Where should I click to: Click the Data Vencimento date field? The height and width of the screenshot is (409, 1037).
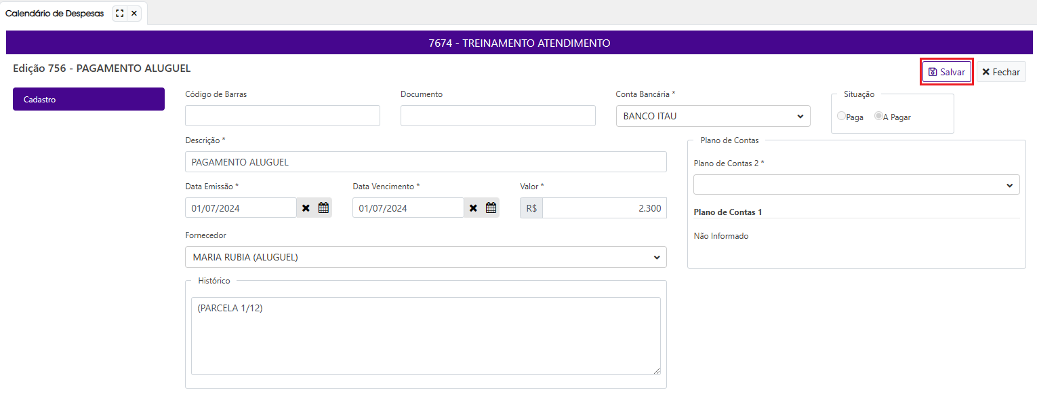[x=408, y=208]
